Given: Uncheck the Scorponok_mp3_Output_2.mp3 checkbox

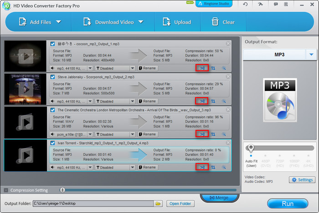Looking at the screenshot, I should (53, 77).
